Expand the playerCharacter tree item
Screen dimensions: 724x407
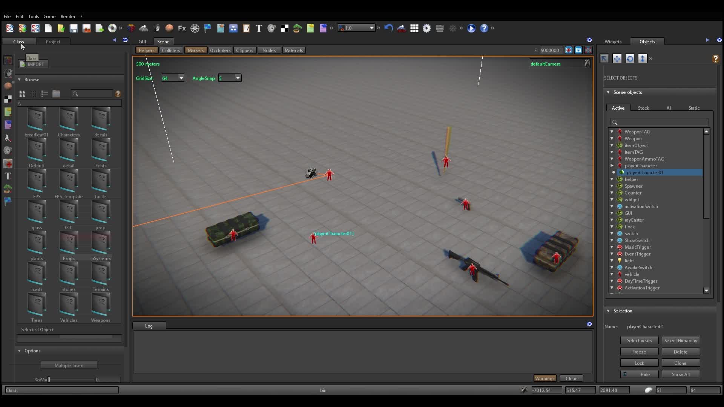point(612,166)
